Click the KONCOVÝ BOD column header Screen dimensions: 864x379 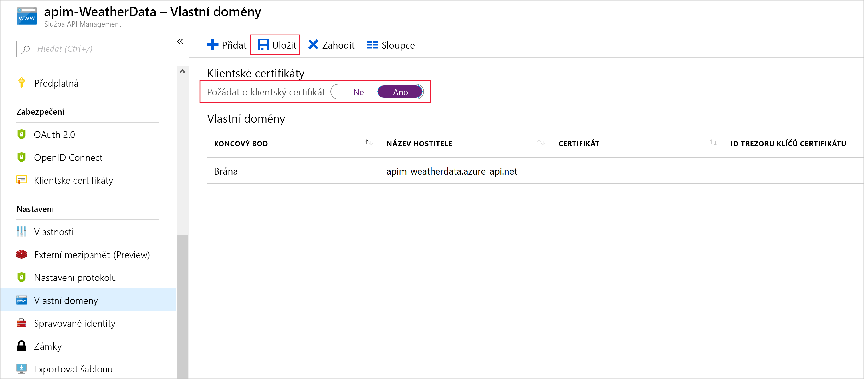coord(241,144)
